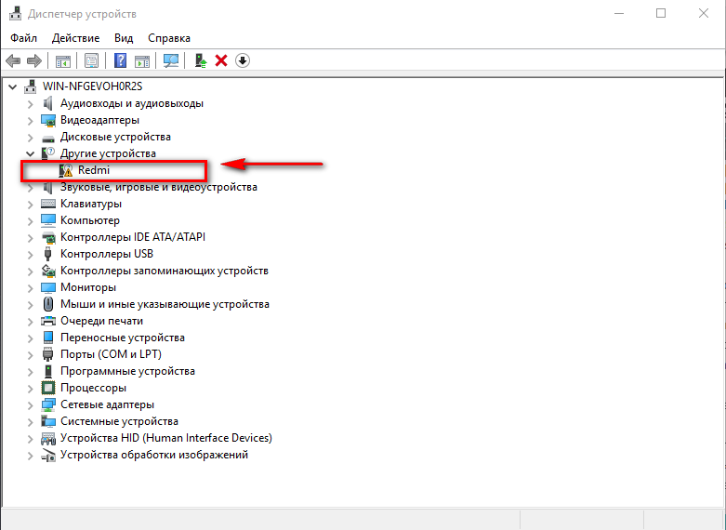Maximize the Диспетчер устройств window
This screenshot has height=530, width=726.
pyautogui.click(x=661, y=13)
